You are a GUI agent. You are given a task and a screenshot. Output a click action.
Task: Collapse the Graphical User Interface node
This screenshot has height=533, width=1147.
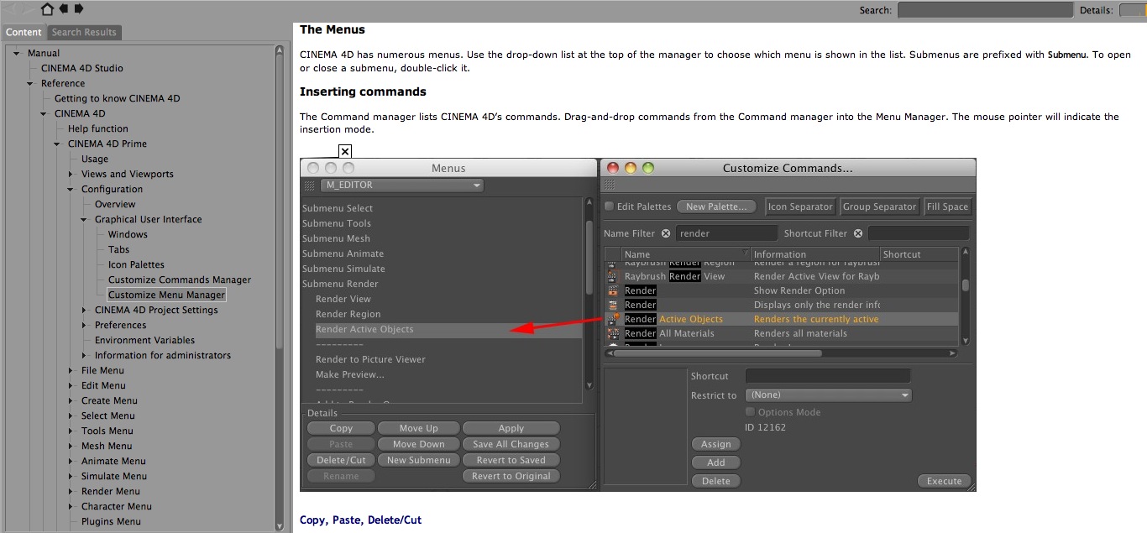click(x=84, y=220)
